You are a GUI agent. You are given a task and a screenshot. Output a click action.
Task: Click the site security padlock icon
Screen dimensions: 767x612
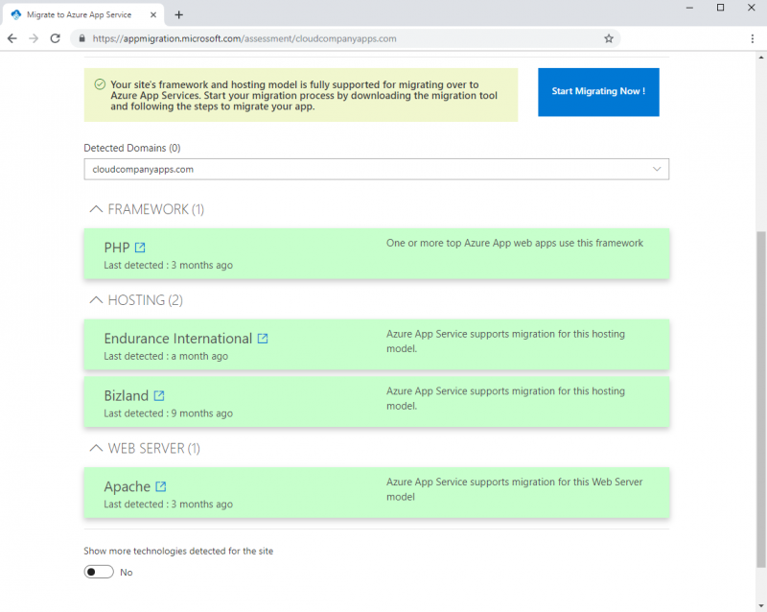(83, 39)
